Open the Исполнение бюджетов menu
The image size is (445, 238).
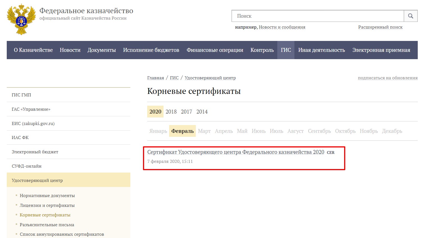(151, 50)
